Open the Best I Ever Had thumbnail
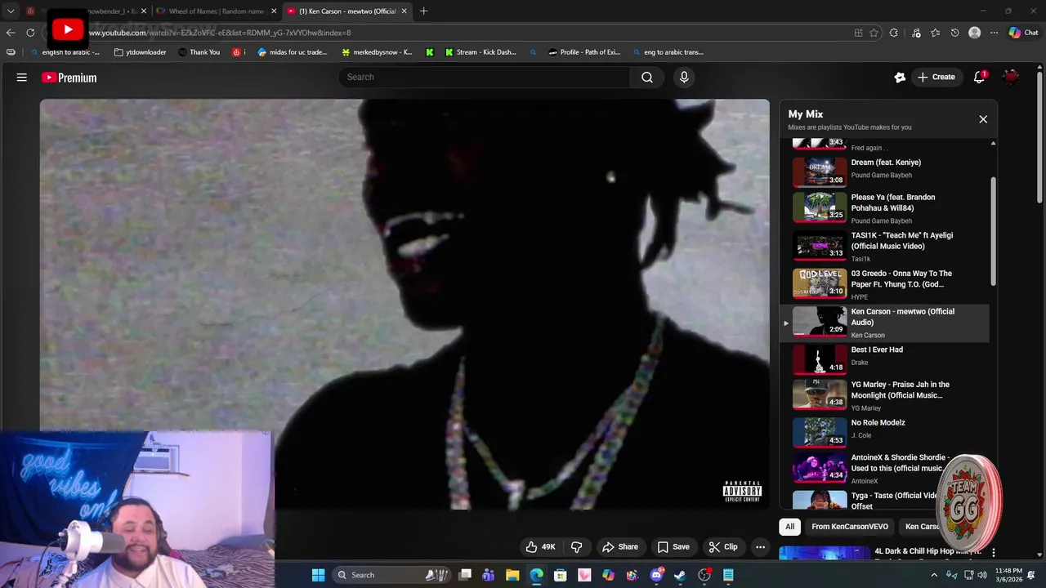The image size is (1046, 588). tap(820, 359)
